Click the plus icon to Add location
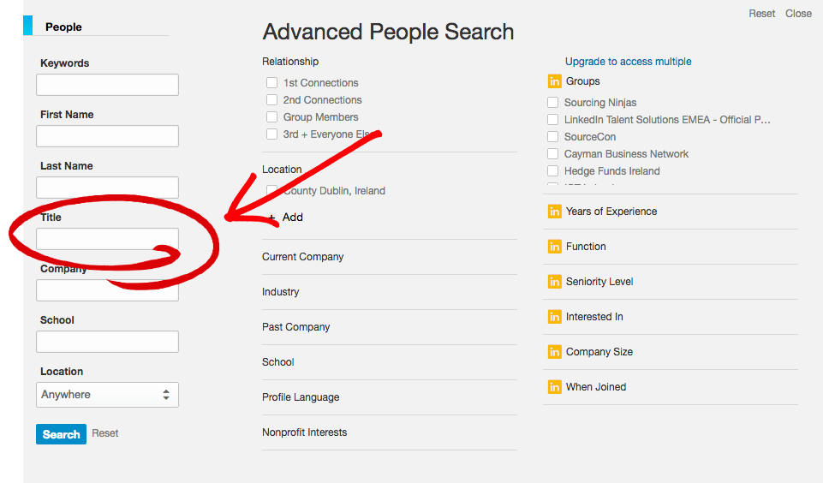The height and width of the screenshot is (483, 823). click(x=271, y=218)
